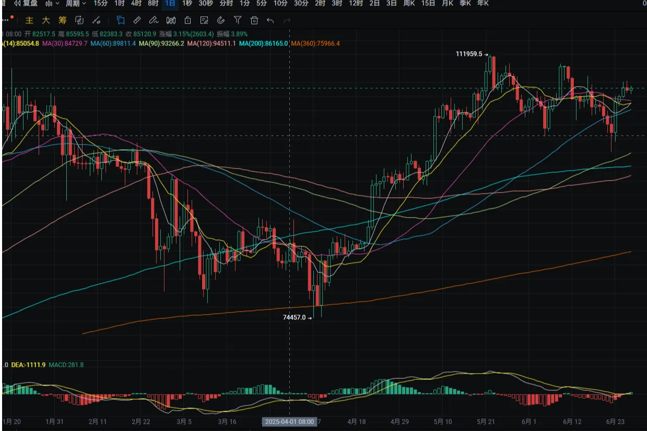Switch to the 季K quarterly chart
Image resolution: width=647 pixels, height=431 pixels.
point(465,3)
